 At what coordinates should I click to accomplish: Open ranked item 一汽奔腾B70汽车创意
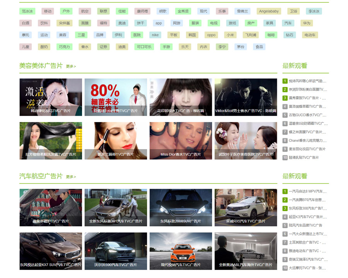click(x=307, y=200)
